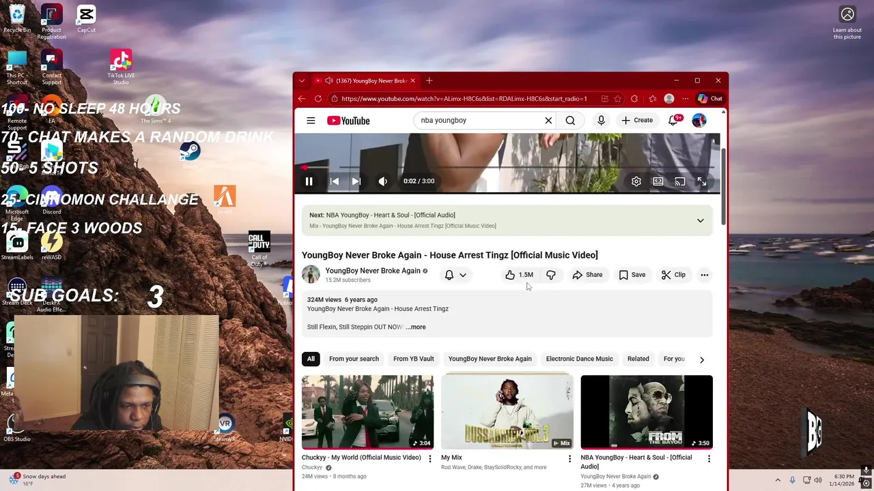
Task: Open Learn about this picture
Action: coord(847,23)
